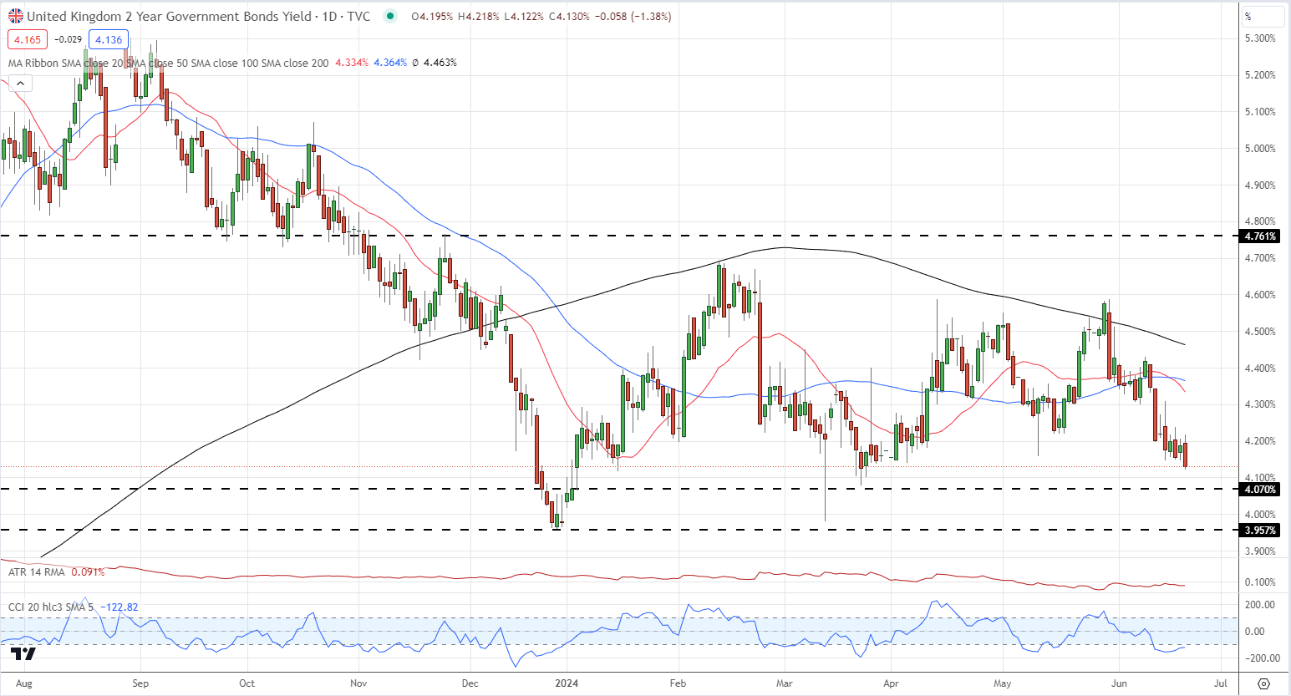Click the 2024 label on time axis
This screenshot has height=696, width=1291.
566,683
